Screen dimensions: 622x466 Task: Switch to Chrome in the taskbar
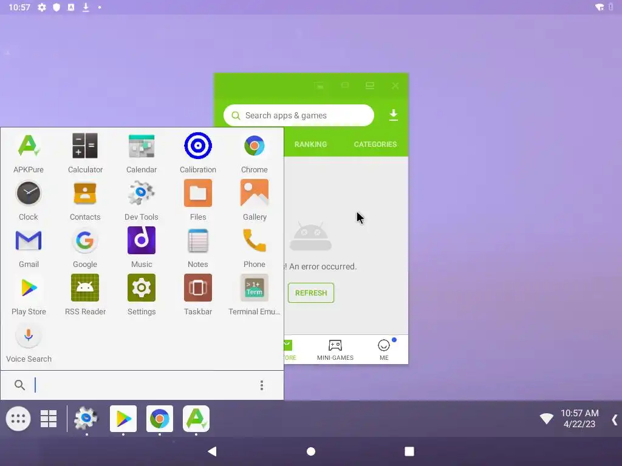click(160, 419)
